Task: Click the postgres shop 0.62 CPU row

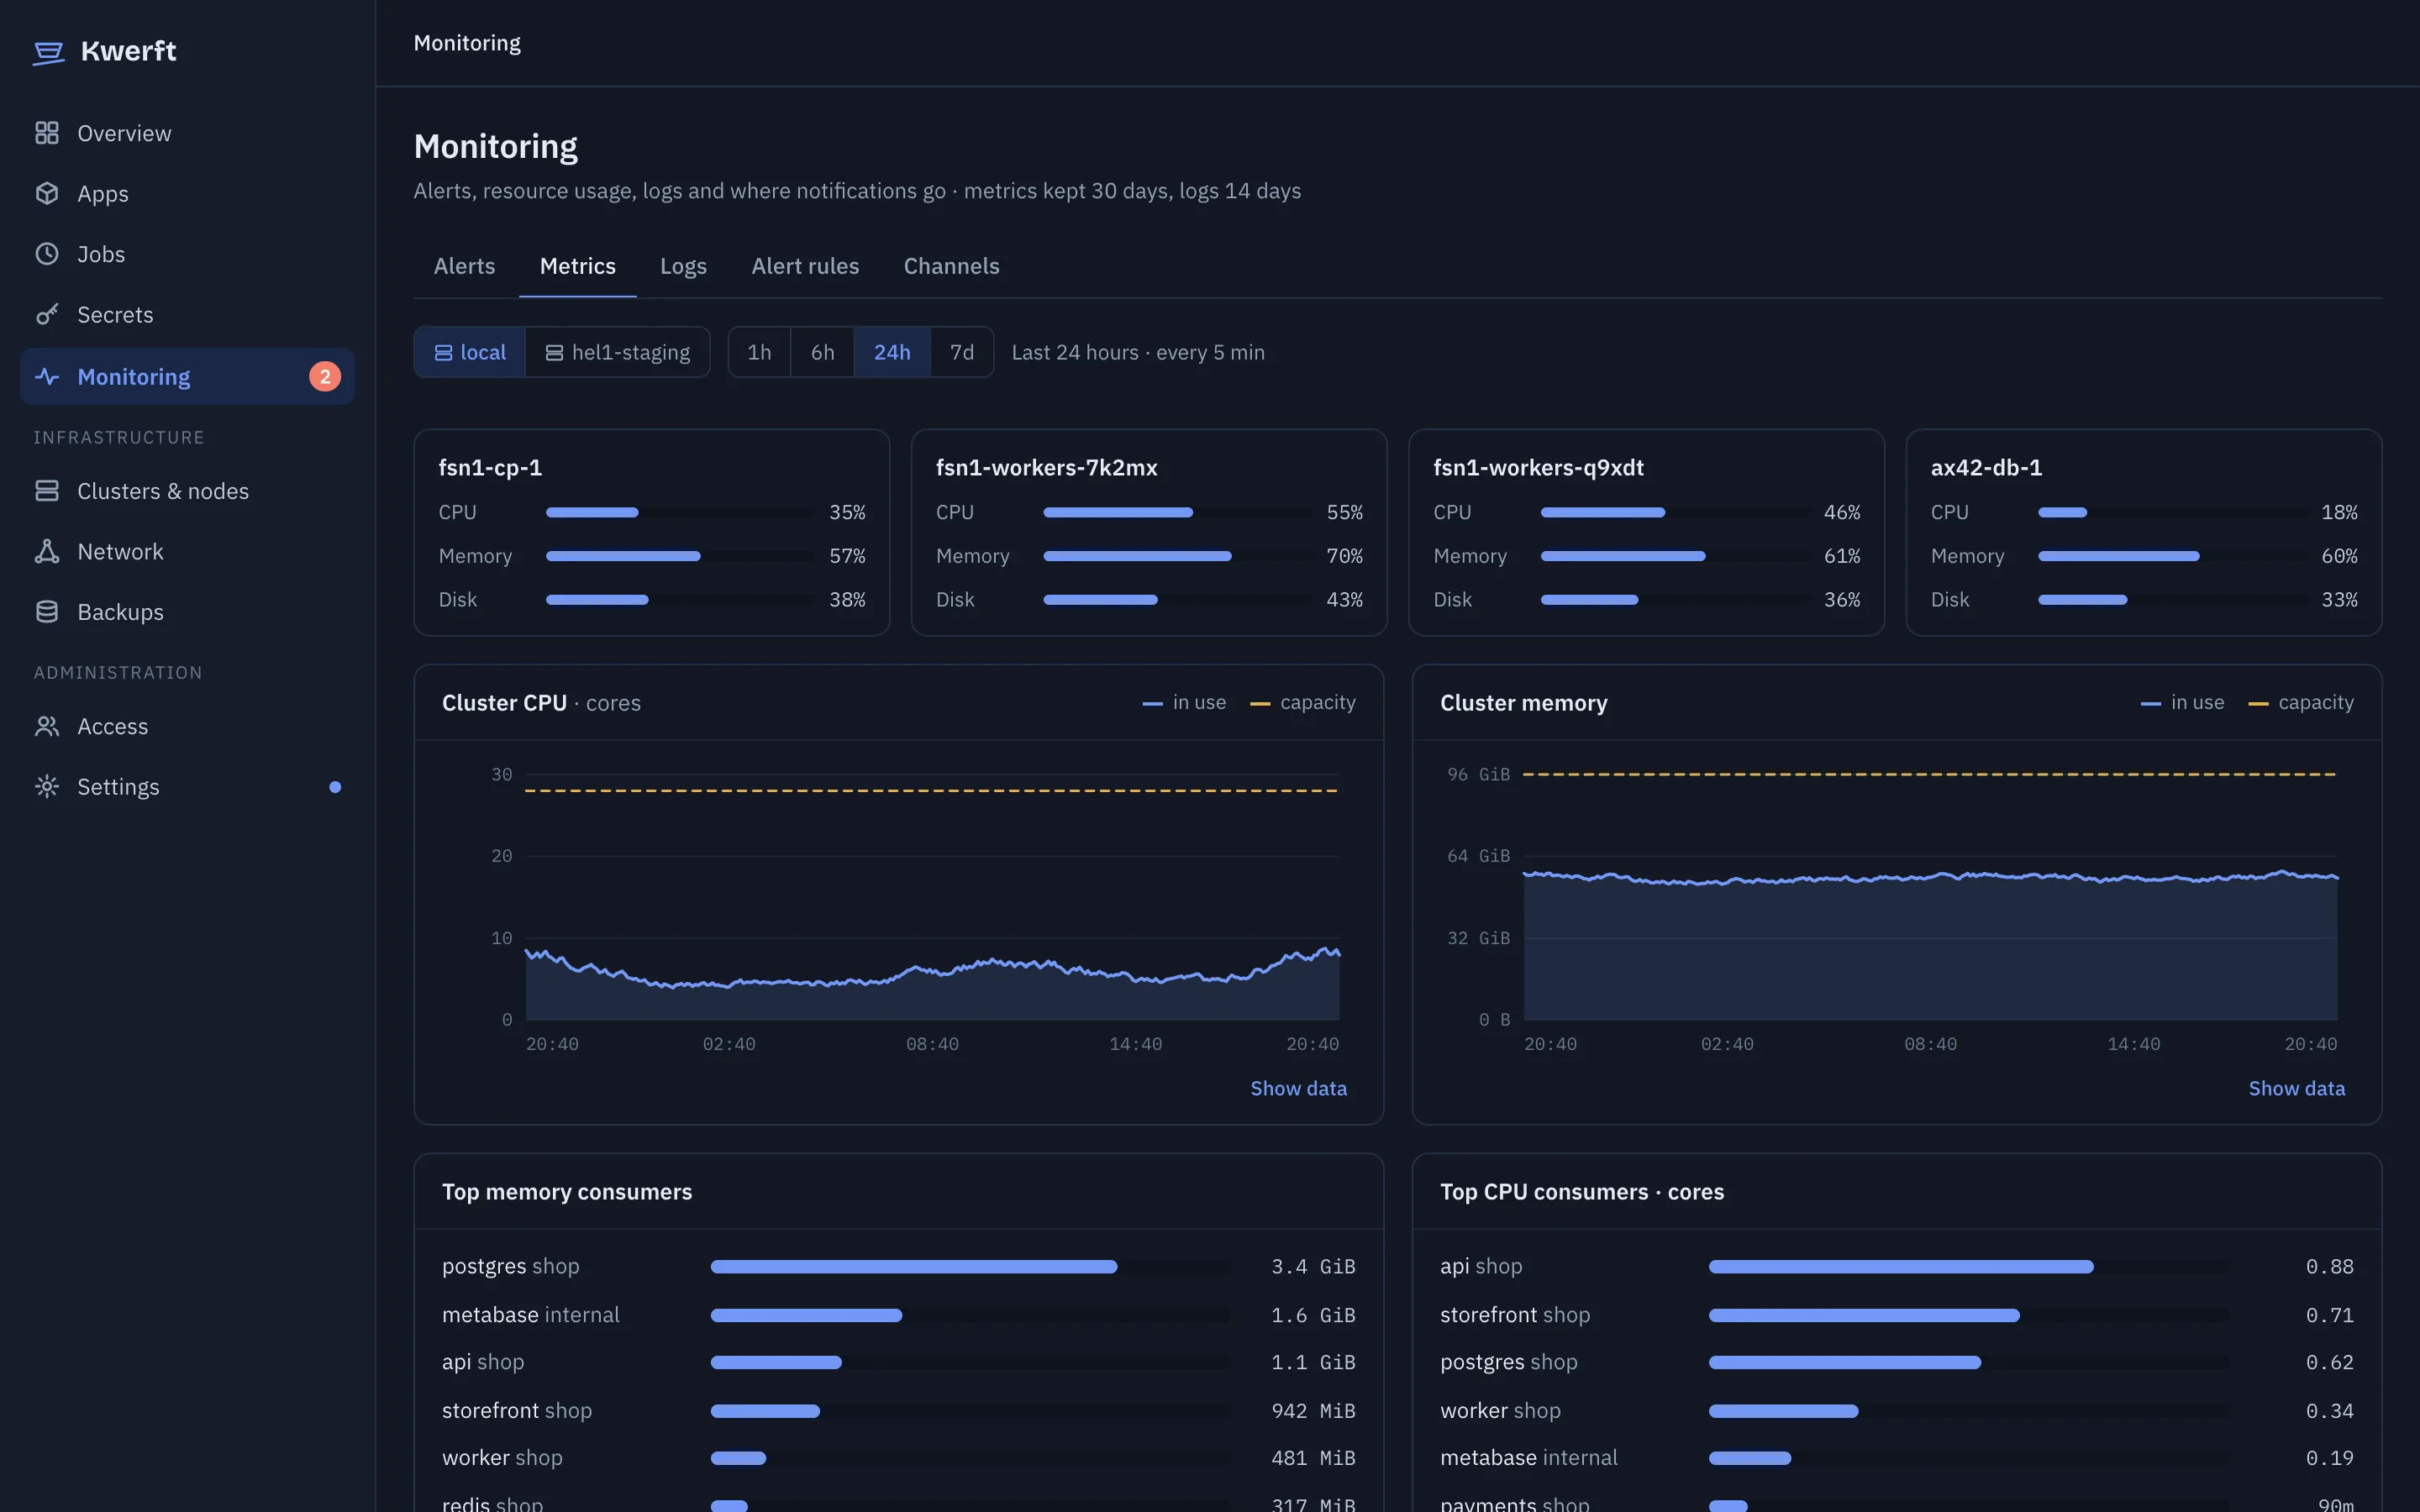Action: click(1896, 1362)
